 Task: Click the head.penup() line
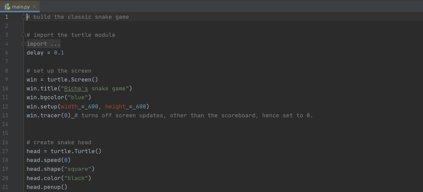(47, 187)
